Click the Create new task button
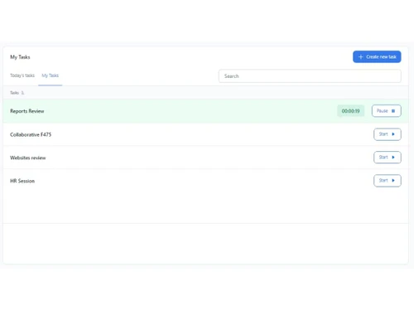Screen dimensions: 414x311 tap(377, 56)
